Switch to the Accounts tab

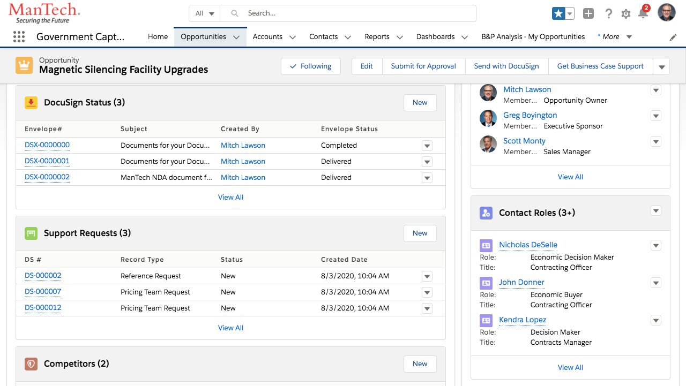click(267, 37)
